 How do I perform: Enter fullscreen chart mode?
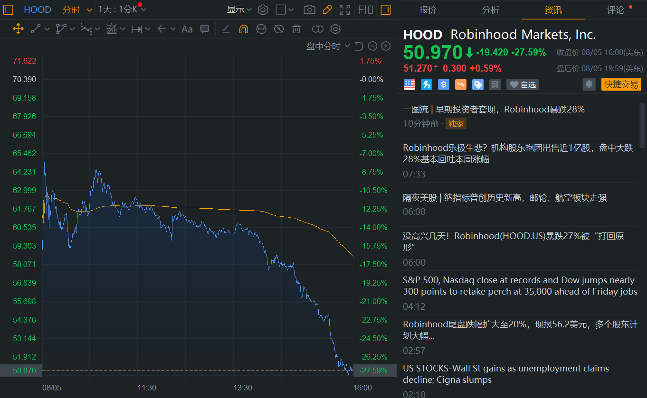coord(345,9)
